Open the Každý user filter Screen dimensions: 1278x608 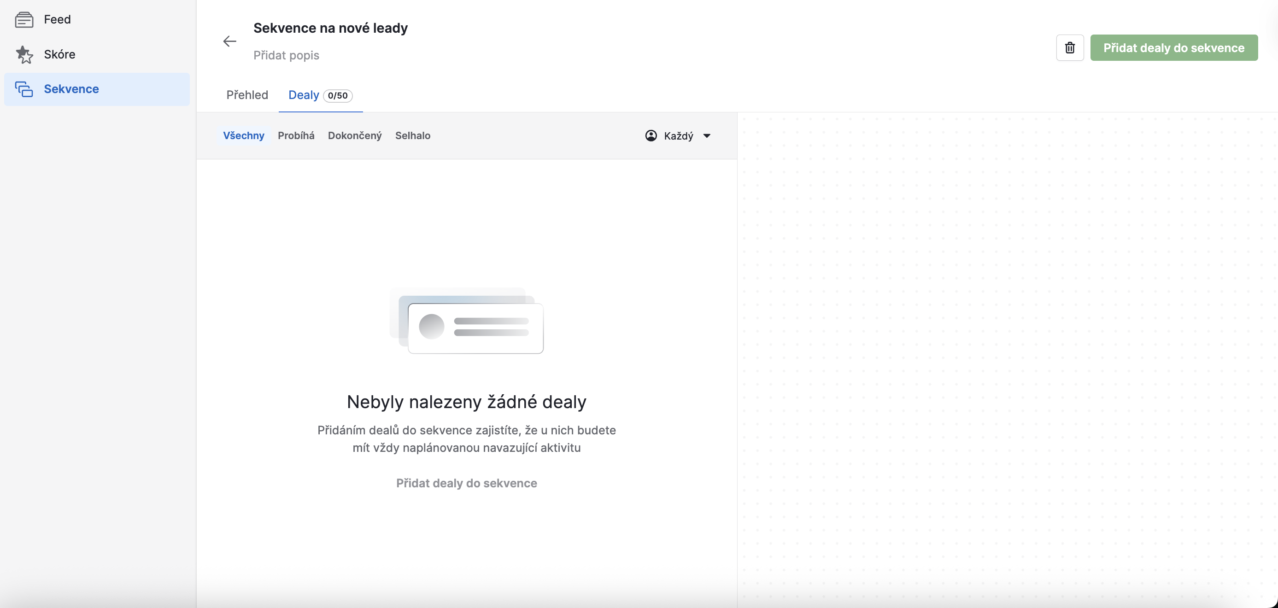[x=678, y=136]
